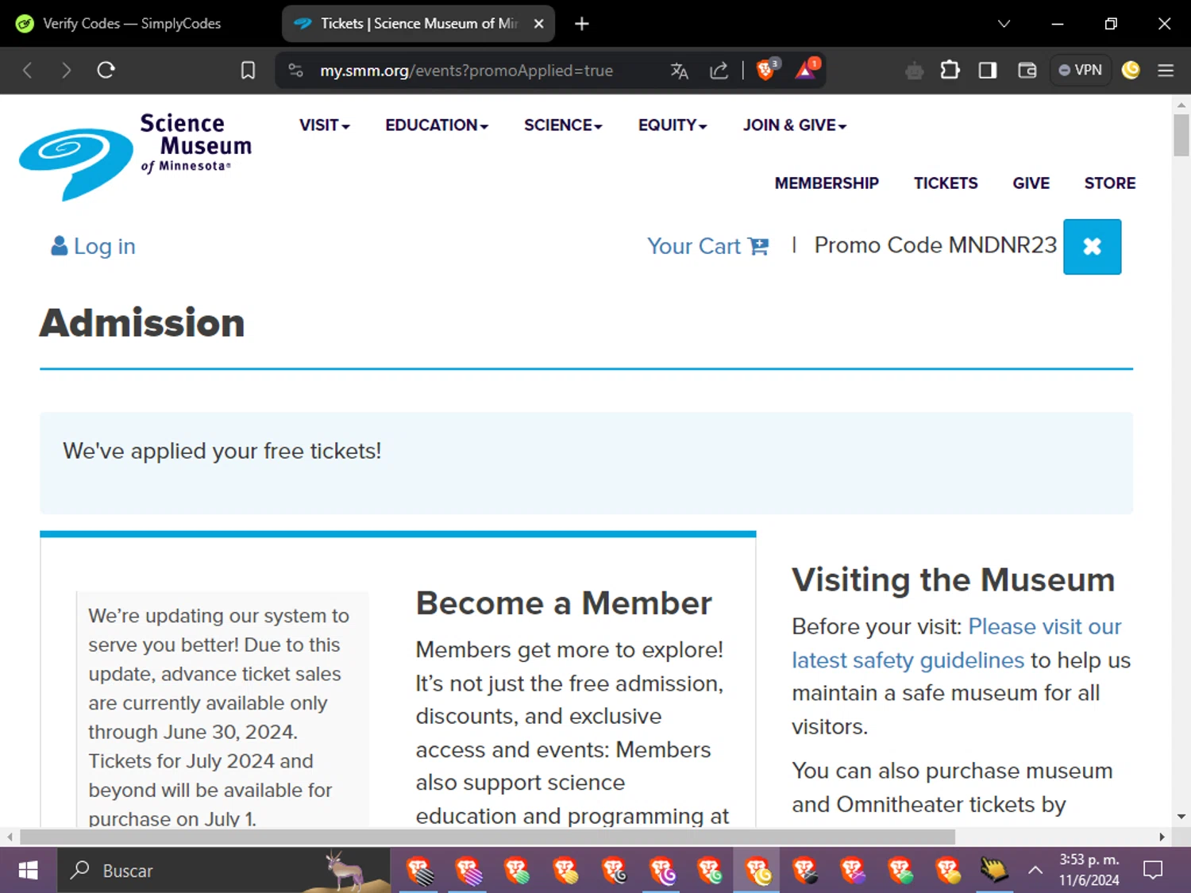1191x893 pixels.
Task: Remove promo code MNDNR23 with X button
Action: click(x=1092, y=247)
